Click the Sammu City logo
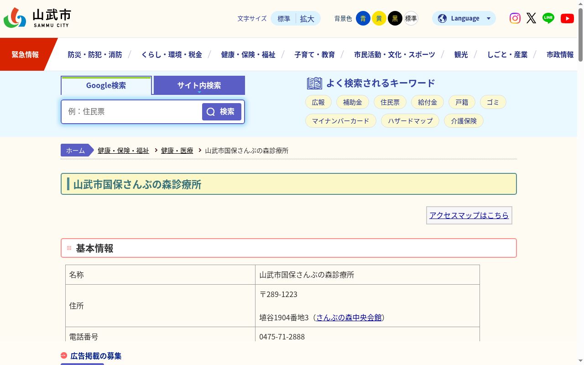The width and height of the screenshot is (584, 365). [37, 18]
